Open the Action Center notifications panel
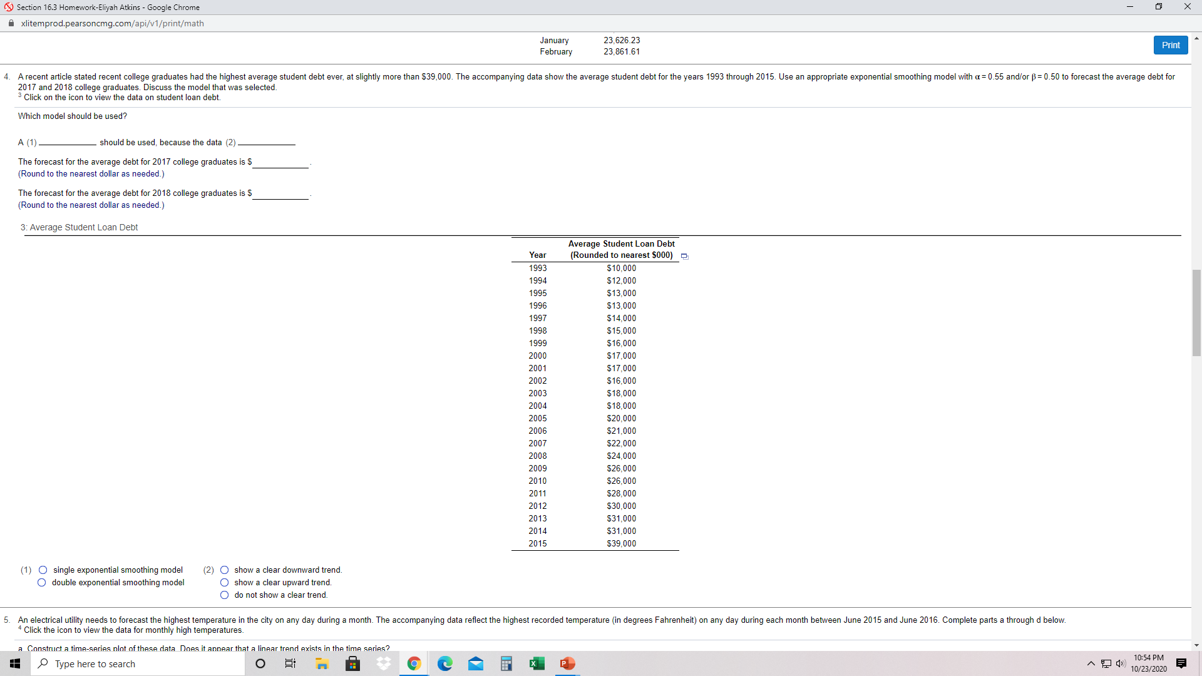The width and height of the screenshot is (1202, 676). pos(1181,663)
